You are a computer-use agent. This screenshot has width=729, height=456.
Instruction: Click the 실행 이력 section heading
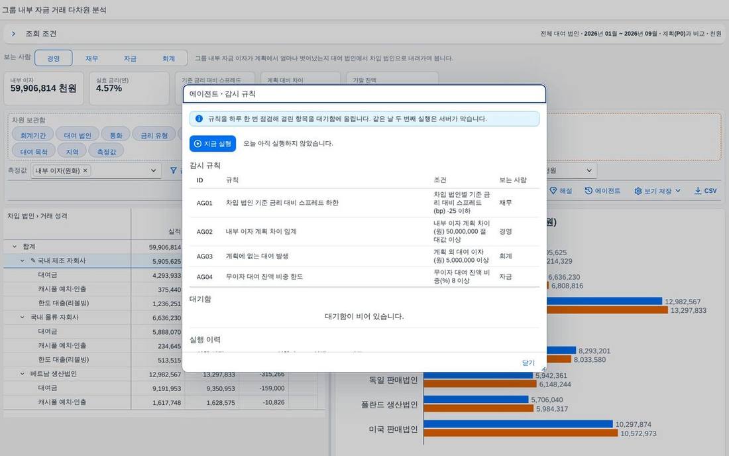205,339
